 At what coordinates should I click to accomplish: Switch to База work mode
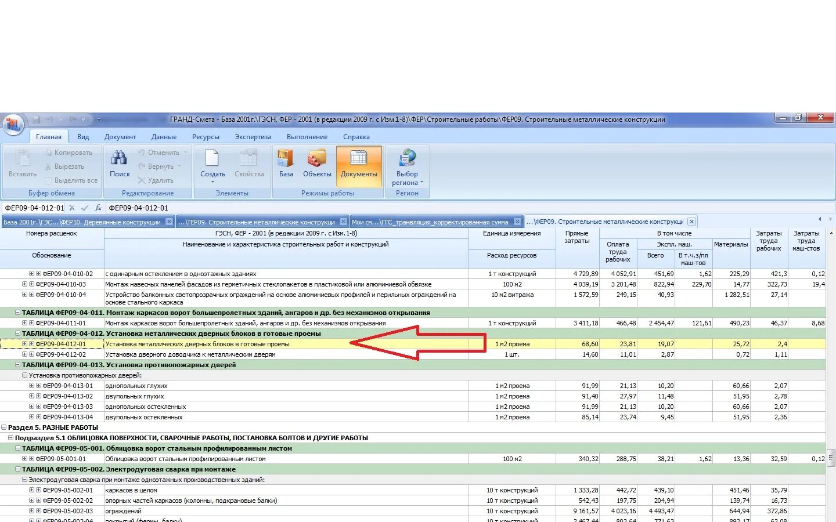(x=286, y=163)
